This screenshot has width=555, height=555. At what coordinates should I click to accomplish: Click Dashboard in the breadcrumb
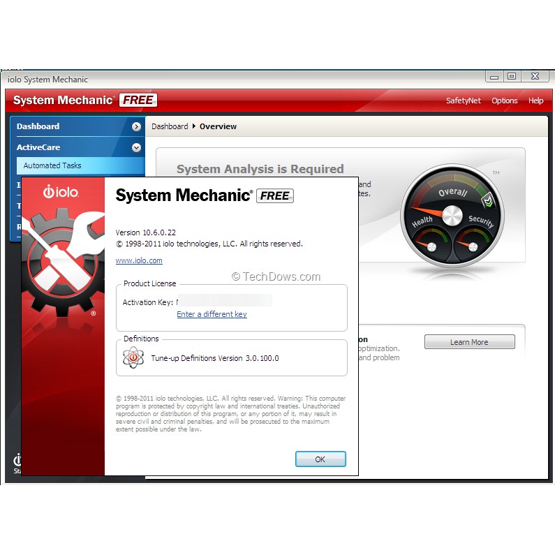(170, 126)
